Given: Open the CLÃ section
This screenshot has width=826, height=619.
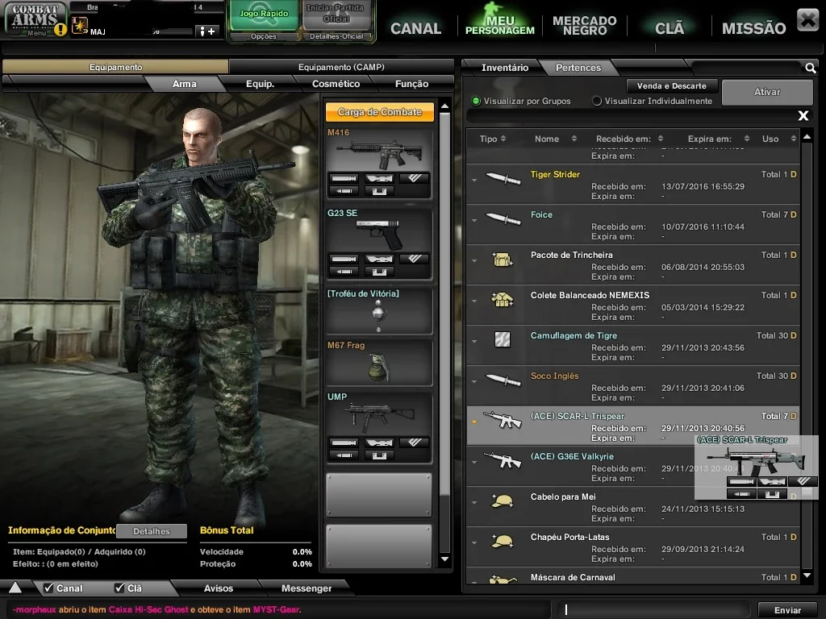Looking at the screenshot, I should [x=669, y=28].
